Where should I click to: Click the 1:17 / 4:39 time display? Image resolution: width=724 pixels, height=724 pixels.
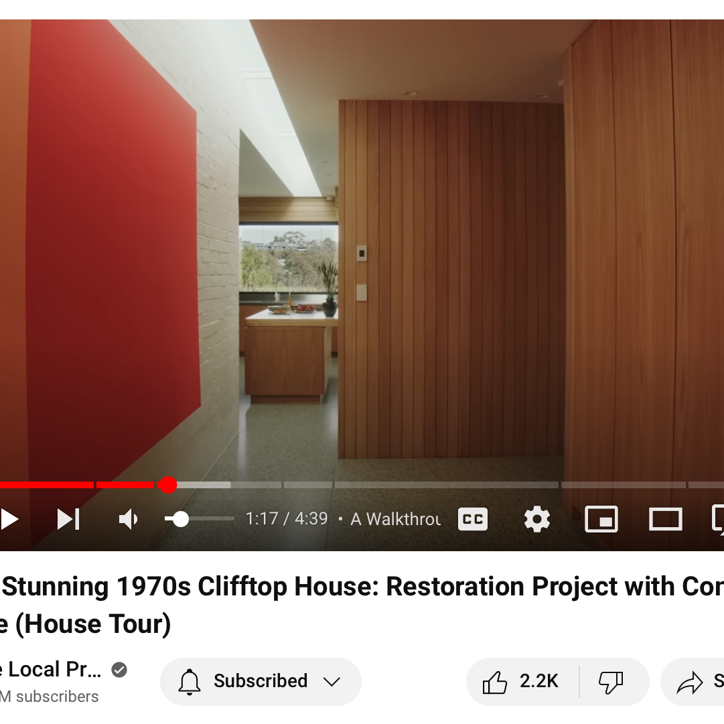tap(286, 519)
